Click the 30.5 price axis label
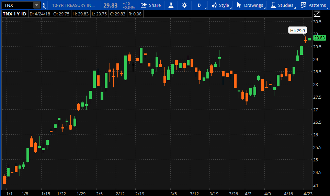The width and height of the screenshot is (330, 196). click(x=317, y=22)
